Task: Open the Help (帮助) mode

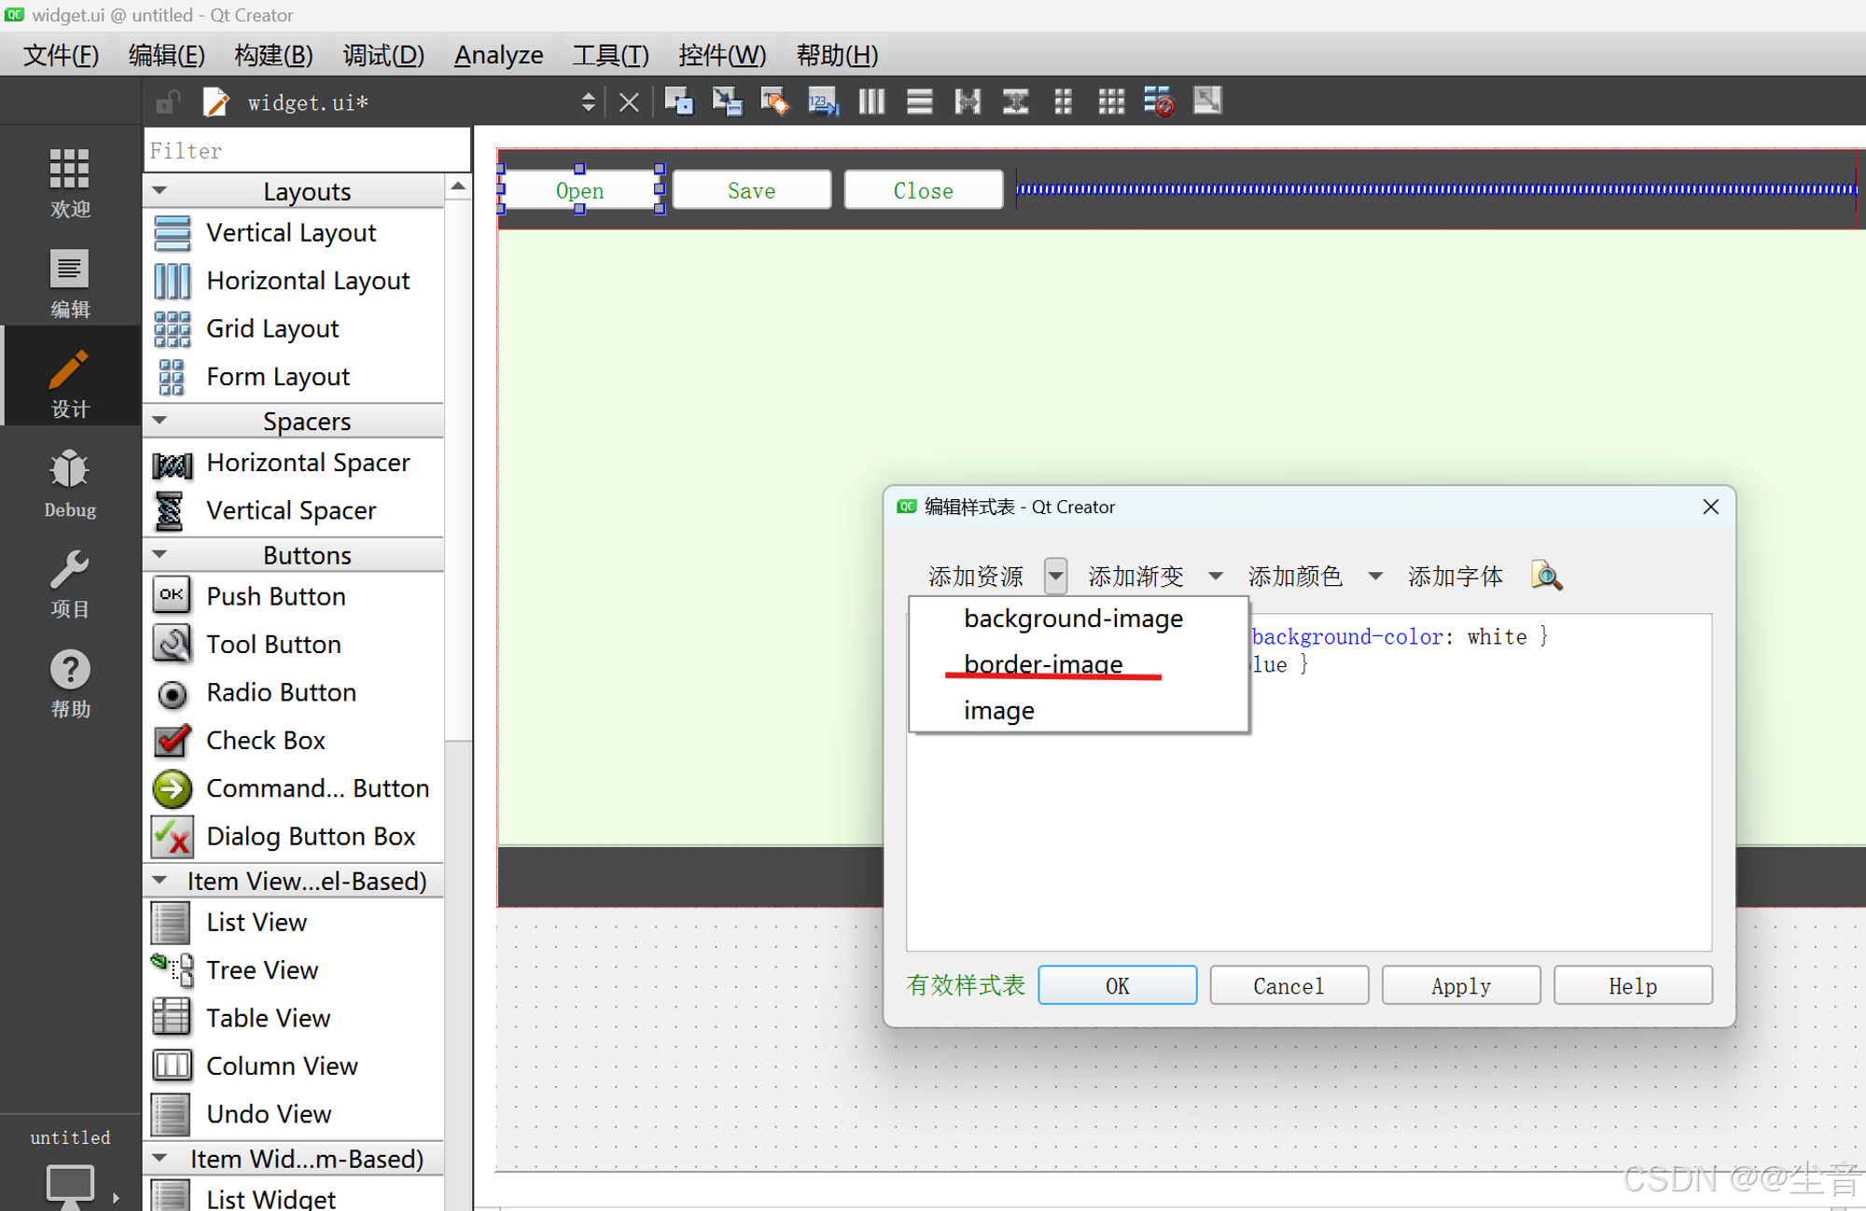Action: coord(70,684)
